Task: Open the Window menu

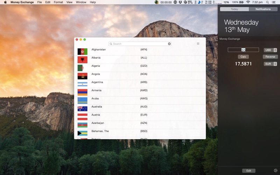Action: click(x=81, y=2)
